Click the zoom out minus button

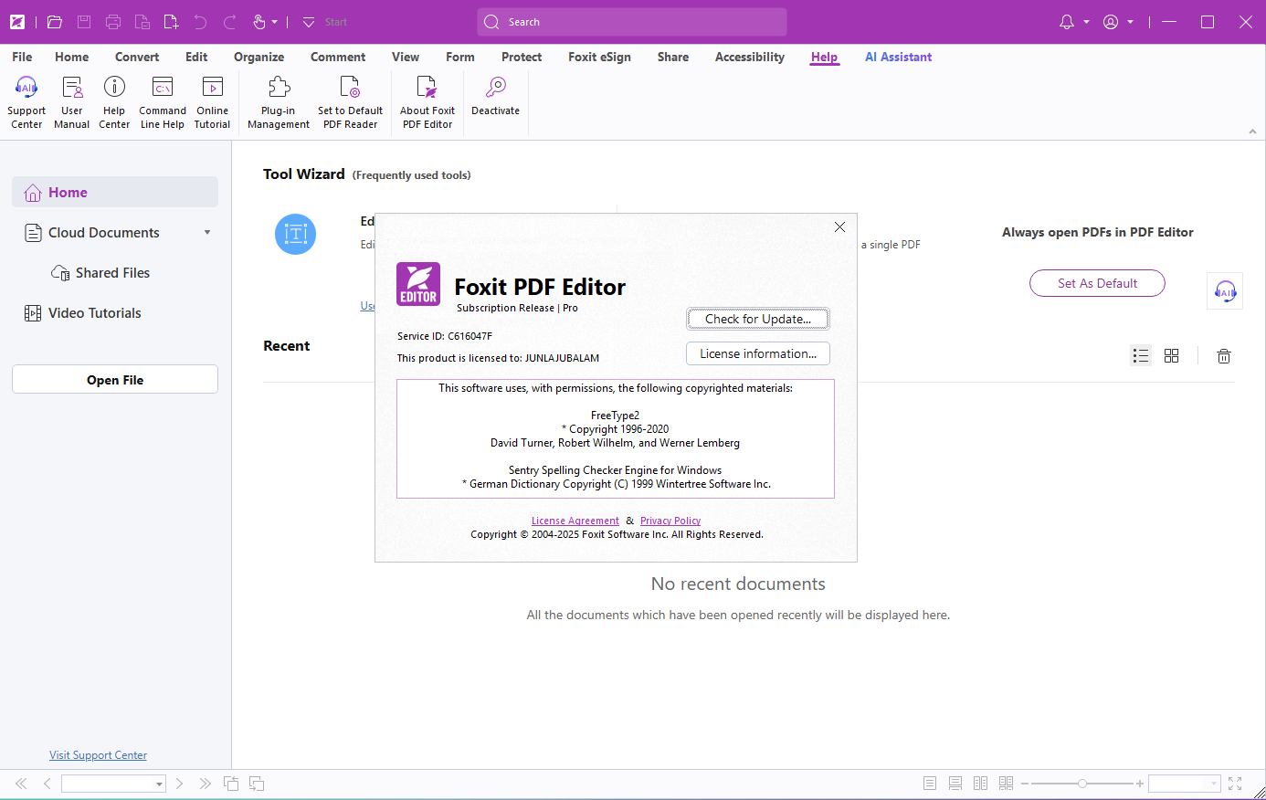coord(1025,784)
